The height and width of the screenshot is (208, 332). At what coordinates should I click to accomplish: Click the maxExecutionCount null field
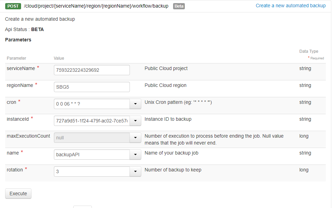[92, 138]
